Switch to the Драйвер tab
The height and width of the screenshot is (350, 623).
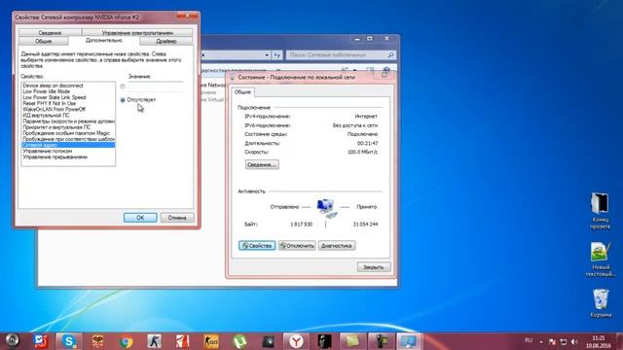[166, 41]
